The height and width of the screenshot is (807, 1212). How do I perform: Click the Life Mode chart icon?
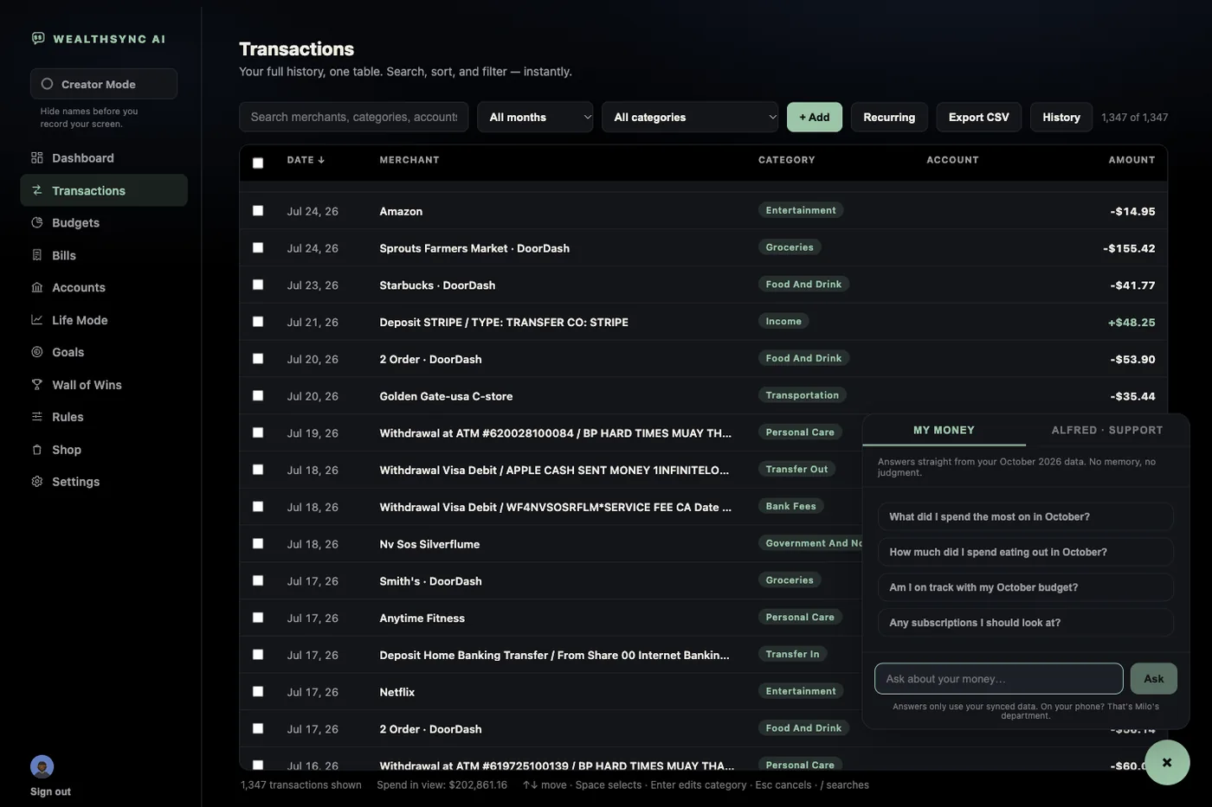pos(37,320)
